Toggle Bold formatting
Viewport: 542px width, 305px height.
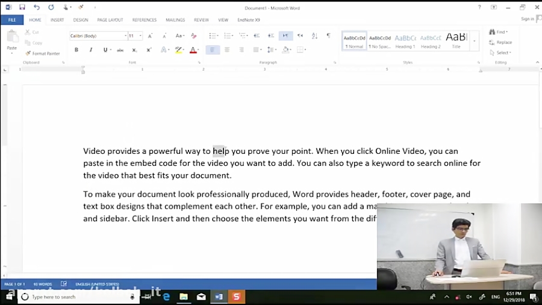click(76, 50)
